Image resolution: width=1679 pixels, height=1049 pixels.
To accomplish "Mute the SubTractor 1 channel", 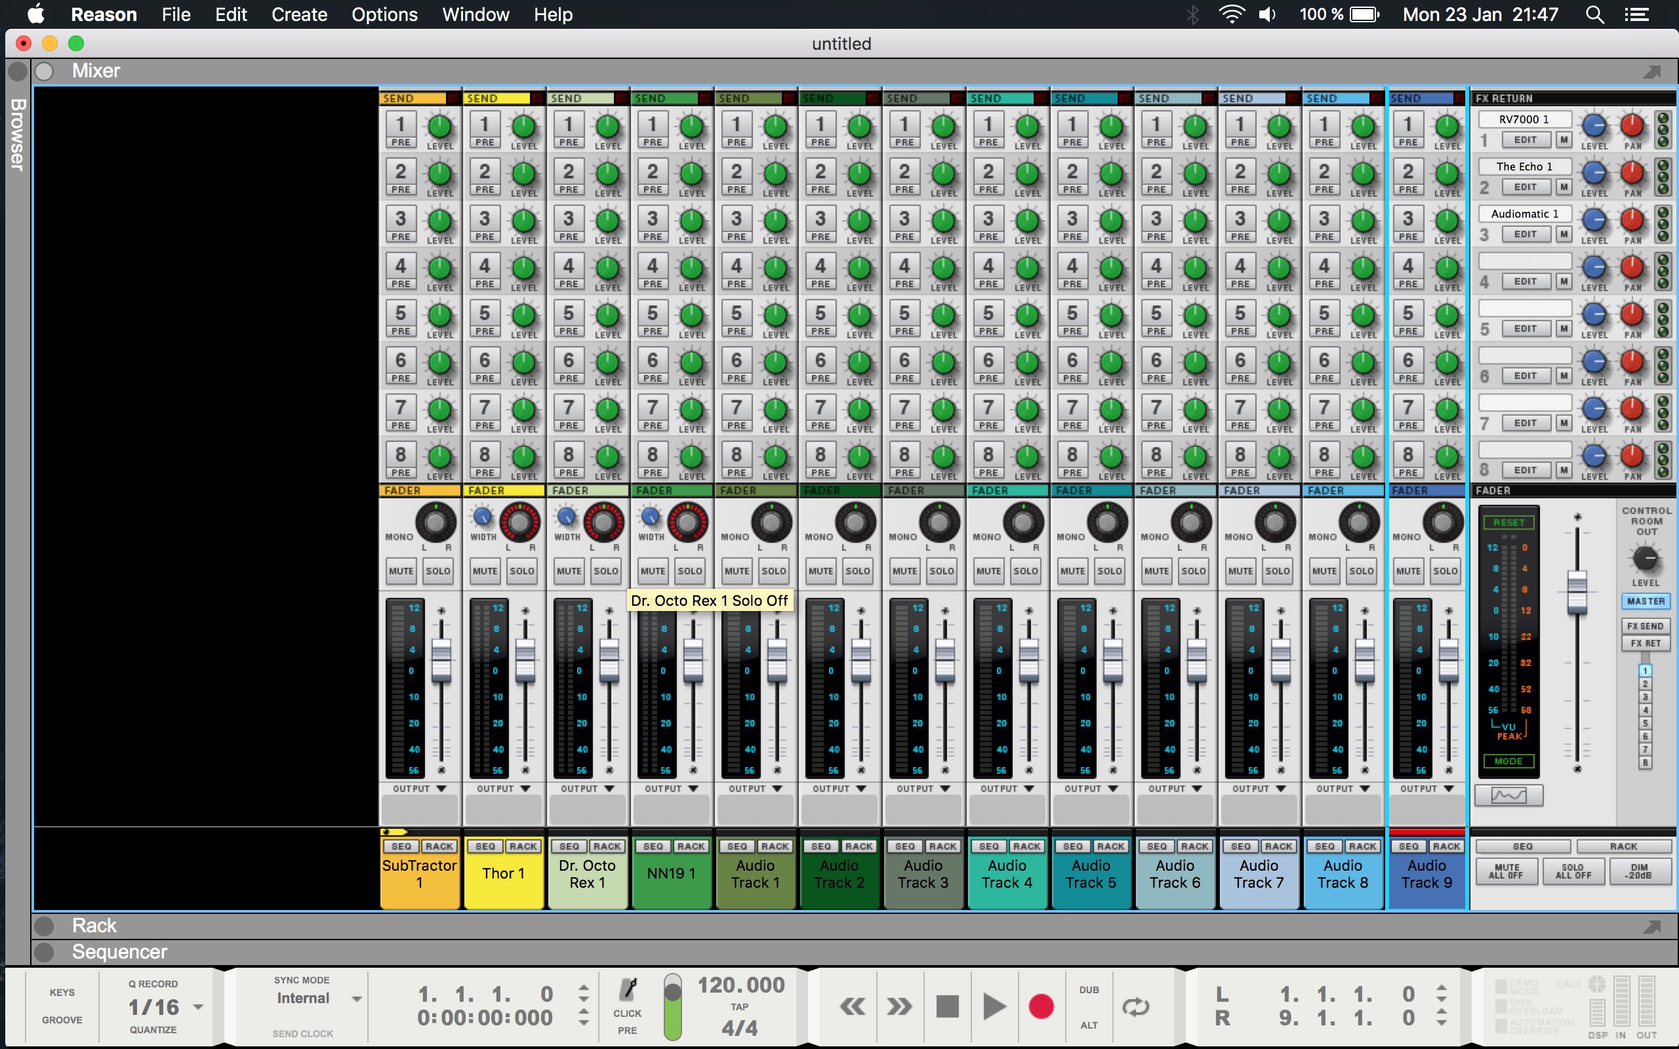I will [x=401, y=571].
